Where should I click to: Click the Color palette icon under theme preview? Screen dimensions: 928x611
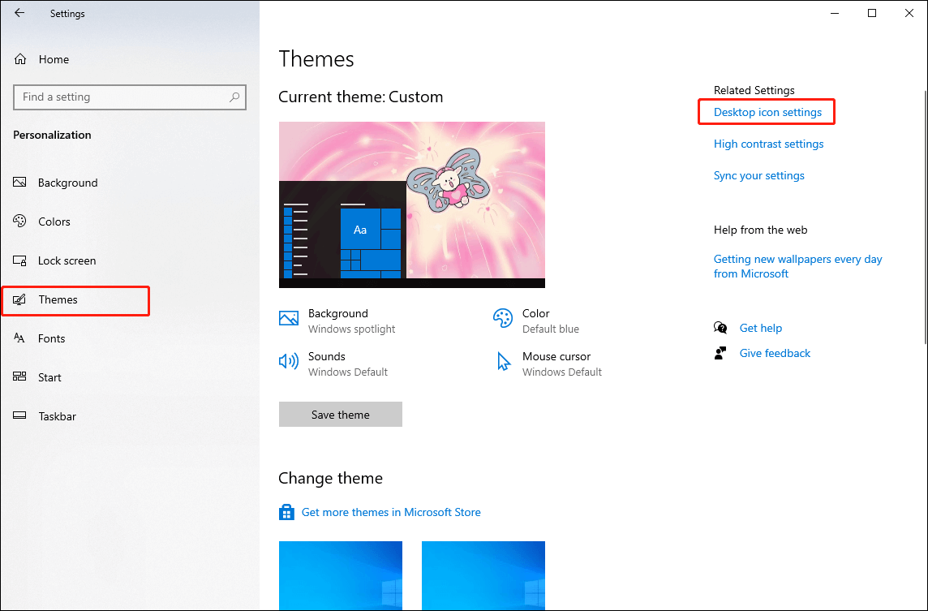pyautogui.click(x=502, y=319)
